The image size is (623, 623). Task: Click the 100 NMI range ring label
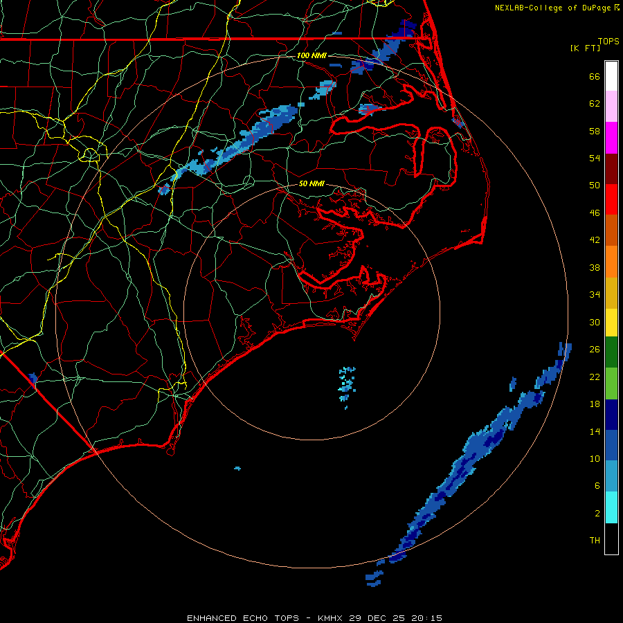pyautogui.click(x=311, y=55)
